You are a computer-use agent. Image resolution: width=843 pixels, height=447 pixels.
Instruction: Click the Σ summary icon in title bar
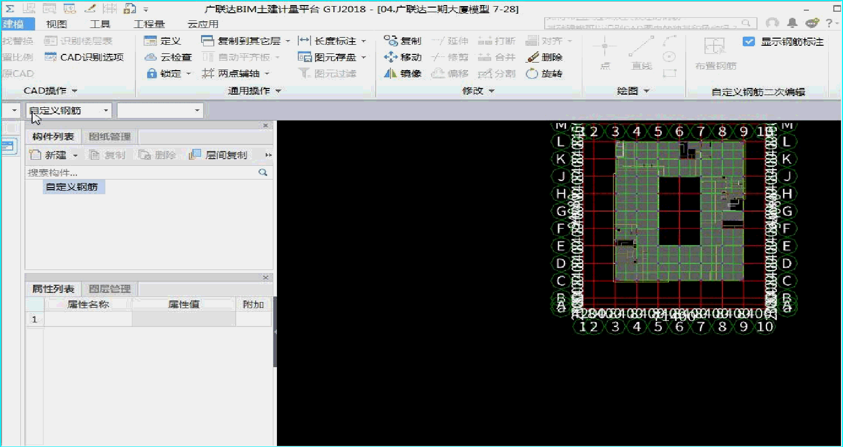tap(10, 9)
